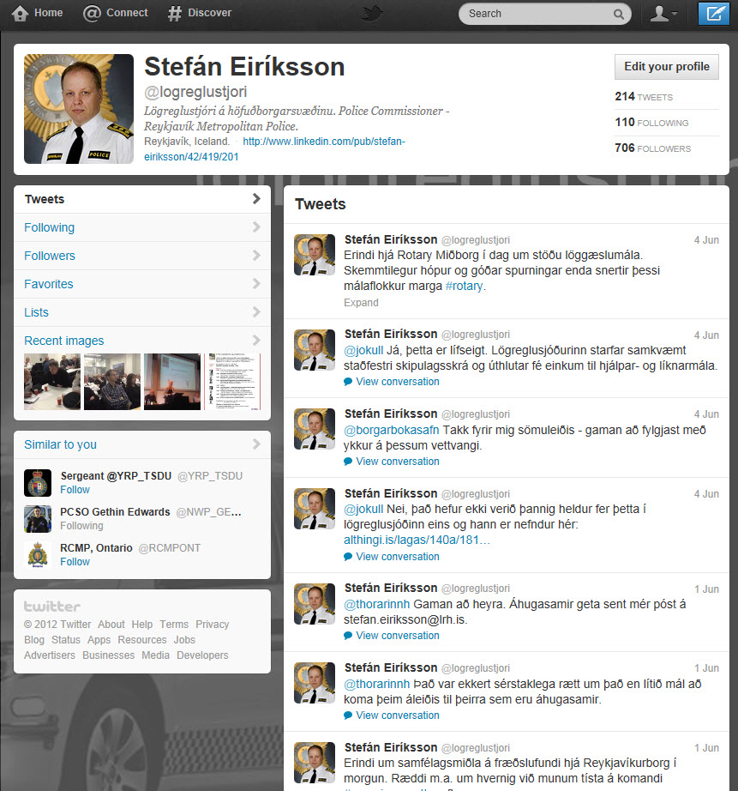The width and height of the screenshot is (738, 791).
Task: Open the user account dropdown menu
Action: [663, 14]
